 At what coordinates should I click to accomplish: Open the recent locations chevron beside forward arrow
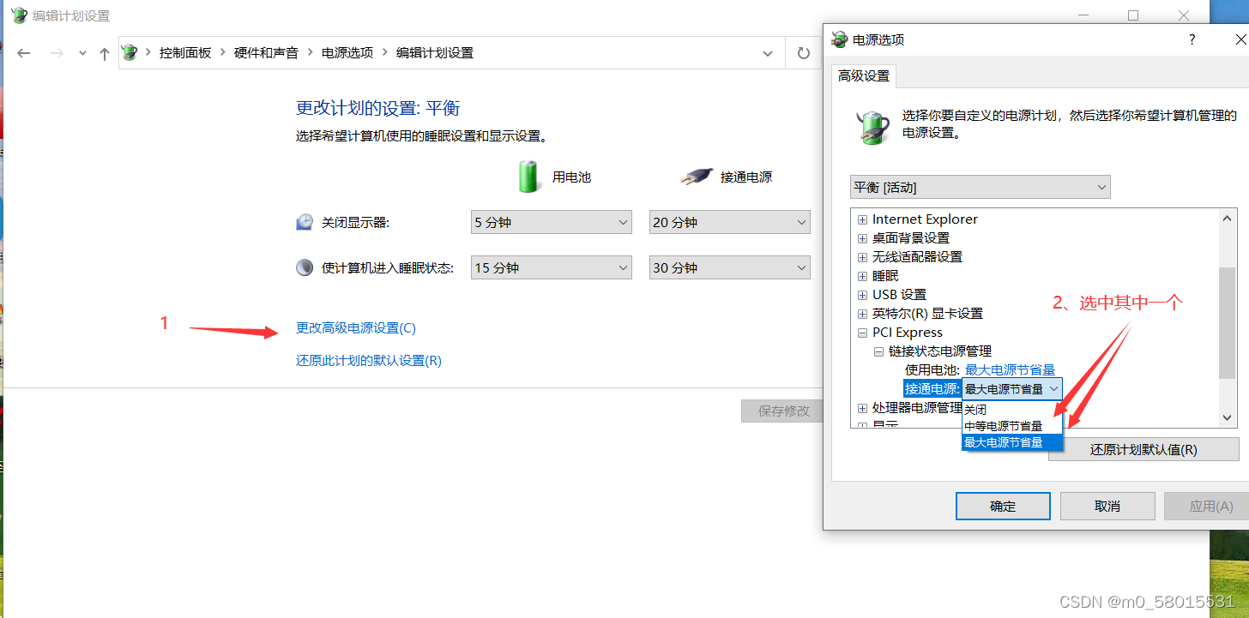pos(82,53)
